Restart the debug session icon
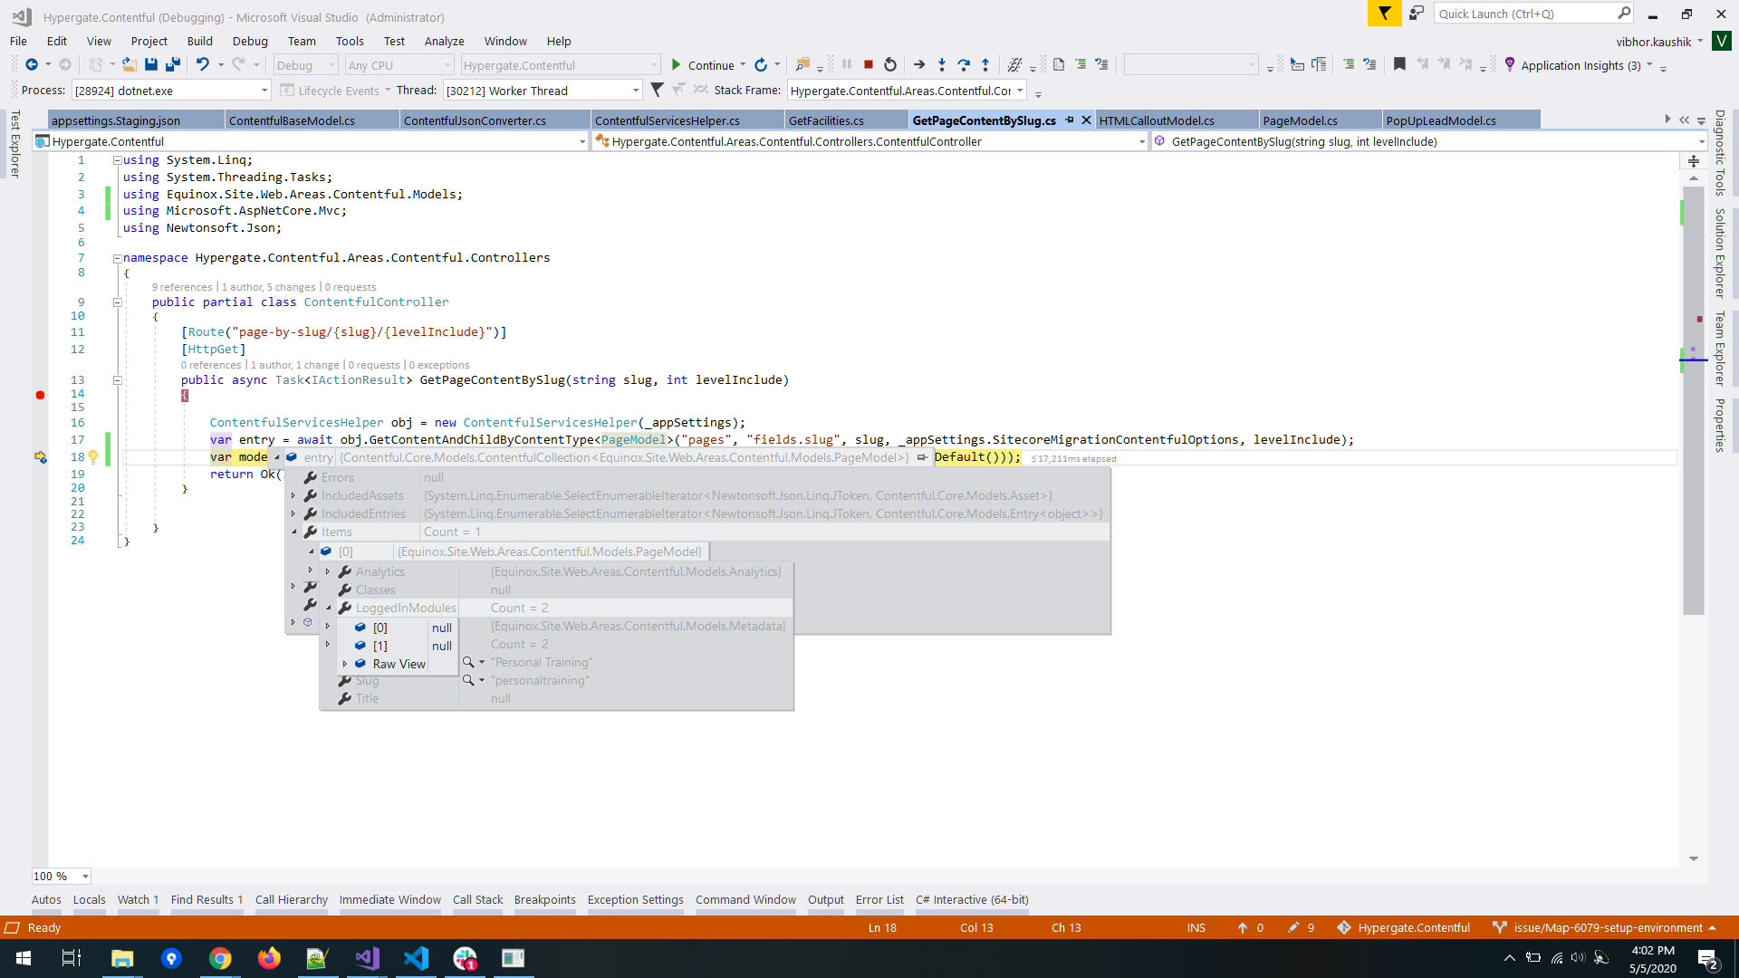 point(890,64)
